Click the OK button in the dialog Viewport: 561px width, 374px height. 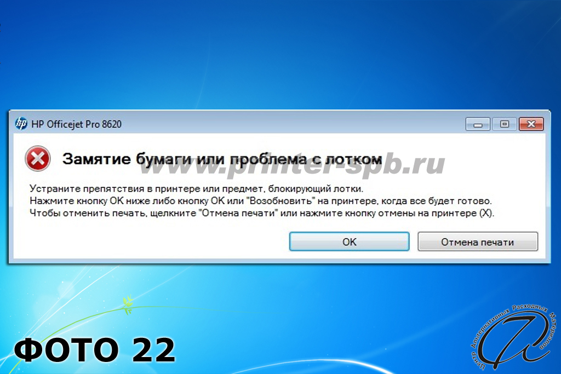[x=349, y=241]
